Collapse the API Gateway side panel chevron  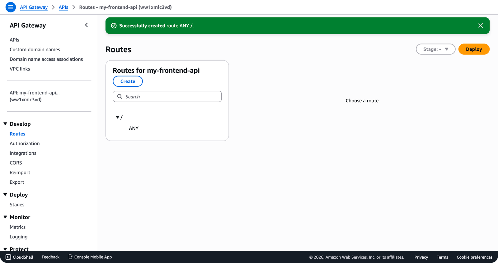point(87,25)
